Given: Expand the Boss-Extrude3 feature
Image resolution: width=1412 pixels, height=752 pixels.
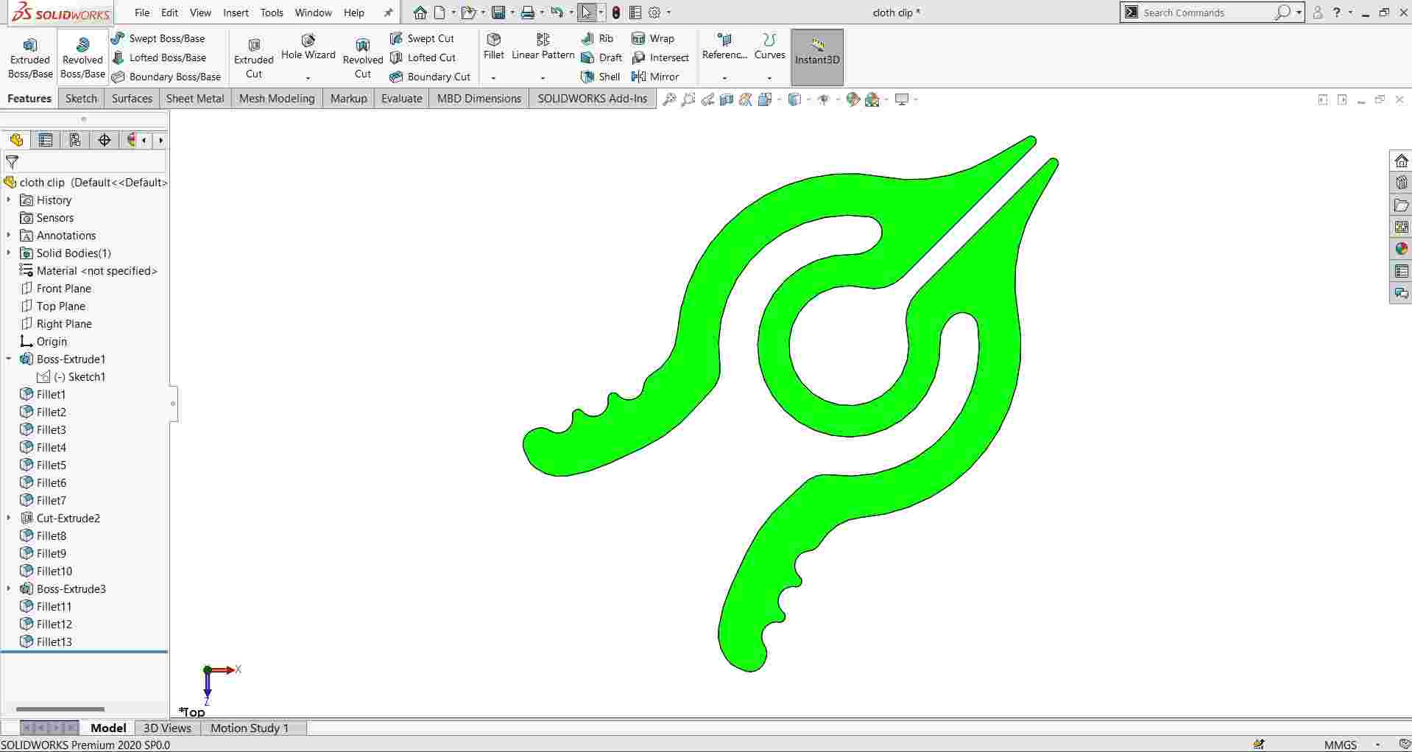Looking at the screenshot, I should [9, 588].
